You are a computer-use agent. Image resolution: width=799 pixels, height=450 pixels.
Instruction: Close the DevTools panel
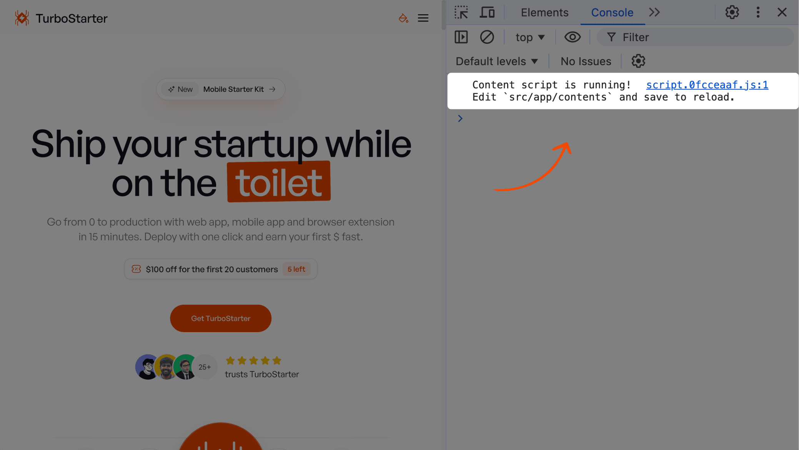(782, 12)
